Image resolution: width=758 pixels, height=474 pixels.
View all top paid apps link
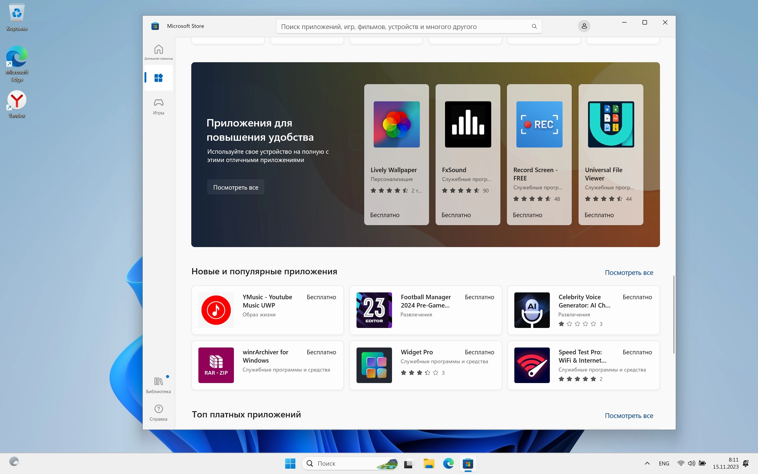[629, 415]
